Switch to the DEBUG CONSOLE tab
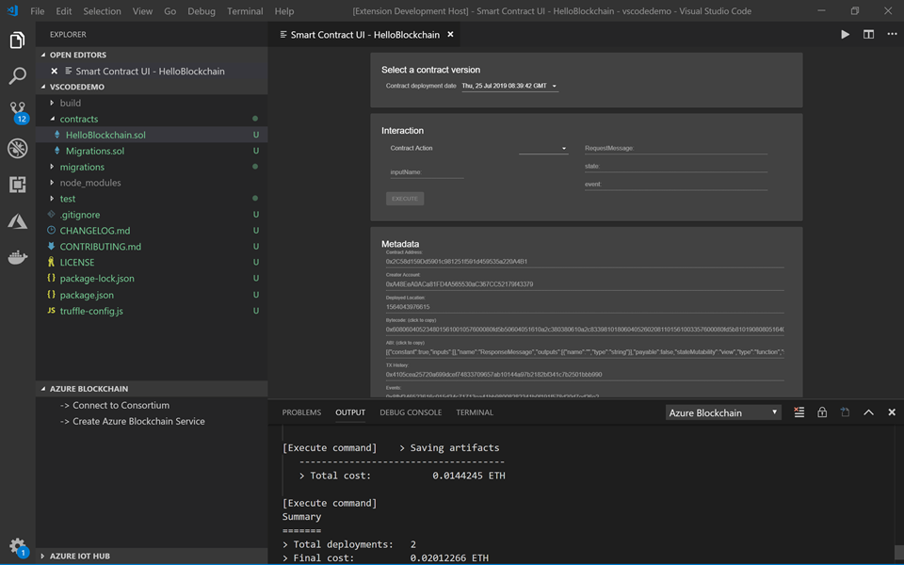 (411, 412)
